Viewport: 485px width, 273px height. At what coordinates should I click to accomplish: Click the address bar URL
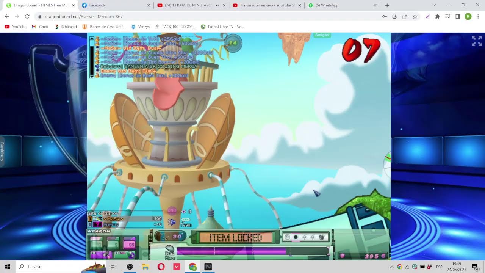[x=83, y=17]
